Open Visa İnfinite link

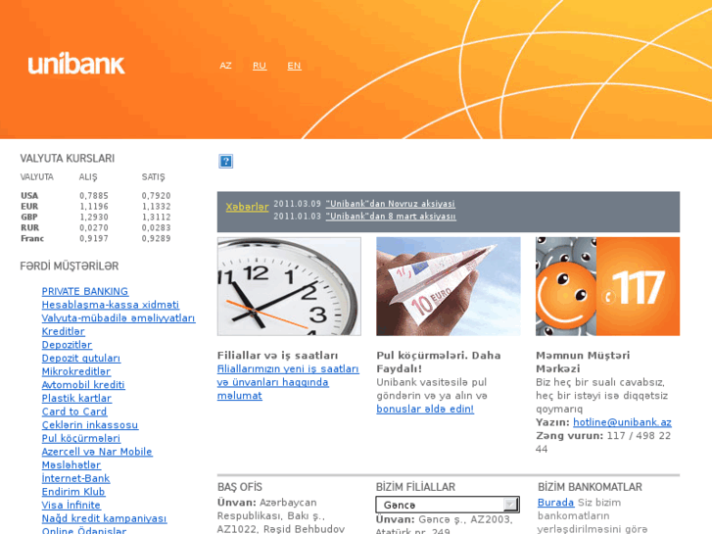click(71, 505)
